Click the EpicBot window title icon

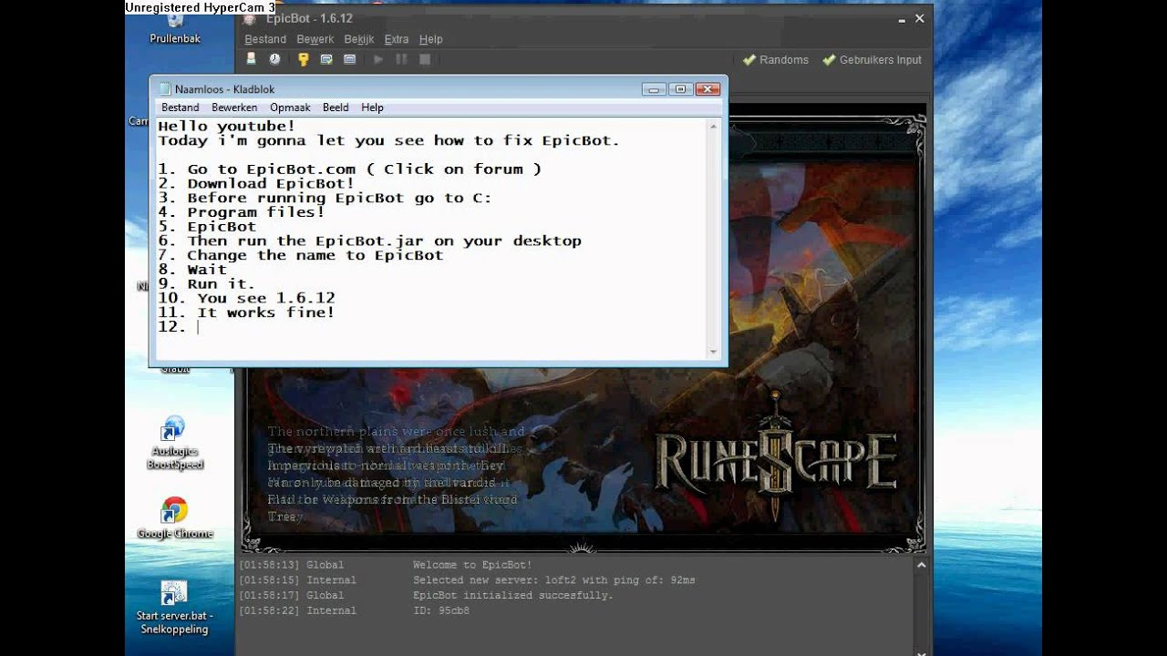point(250,18)
